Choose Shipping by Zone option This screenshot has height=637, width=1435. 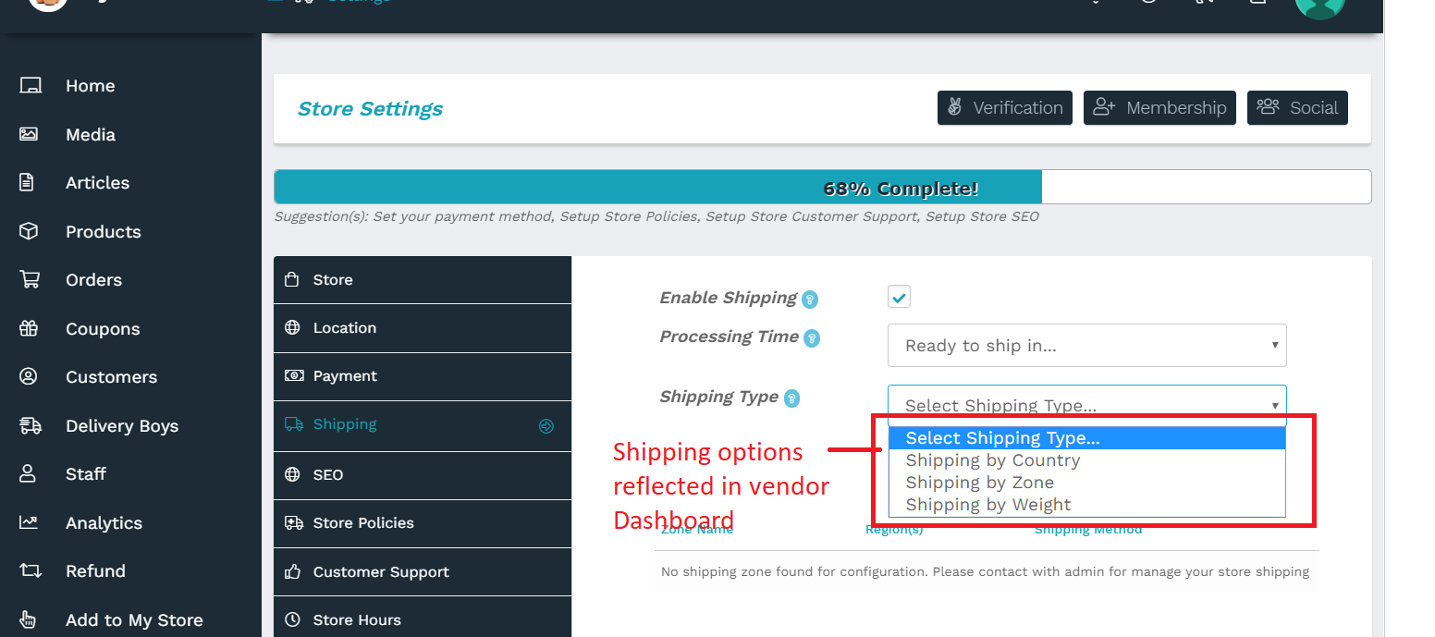pos(1086,483)
